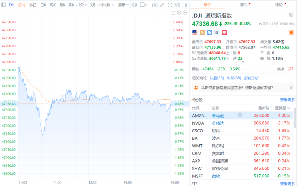Viewport: 297px width, 186px height.
Task: Click 查看更多 beside 成份股
Action: point(287,100)
